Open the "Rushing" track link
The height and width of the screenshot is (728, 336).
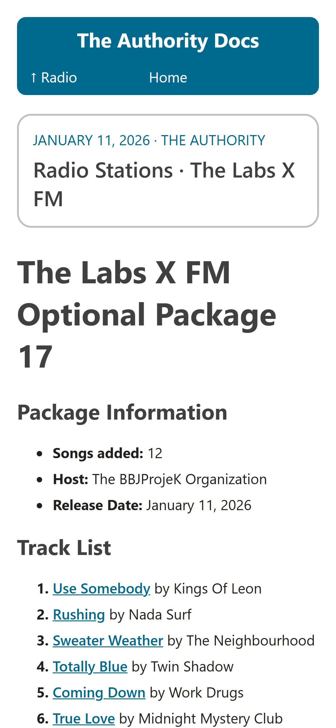click(x=79, y=615)
